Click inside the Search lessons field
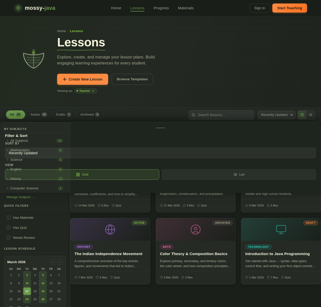 click(223, 115)
